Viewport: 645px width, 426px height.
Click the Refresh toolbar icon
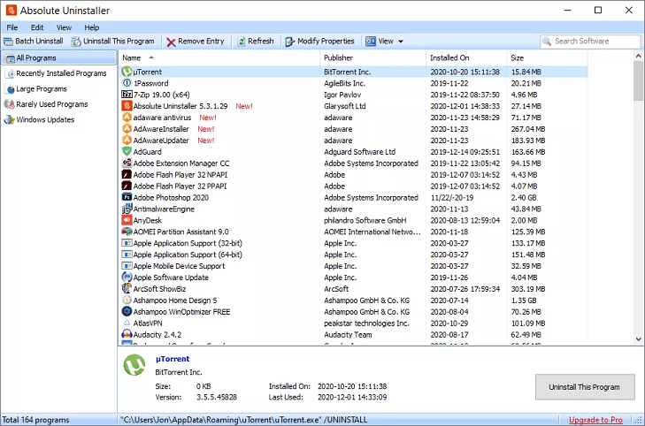click(241, 42)
